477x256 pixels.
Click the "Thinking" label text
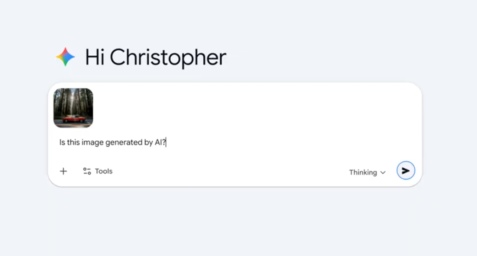tap(363, 172)
